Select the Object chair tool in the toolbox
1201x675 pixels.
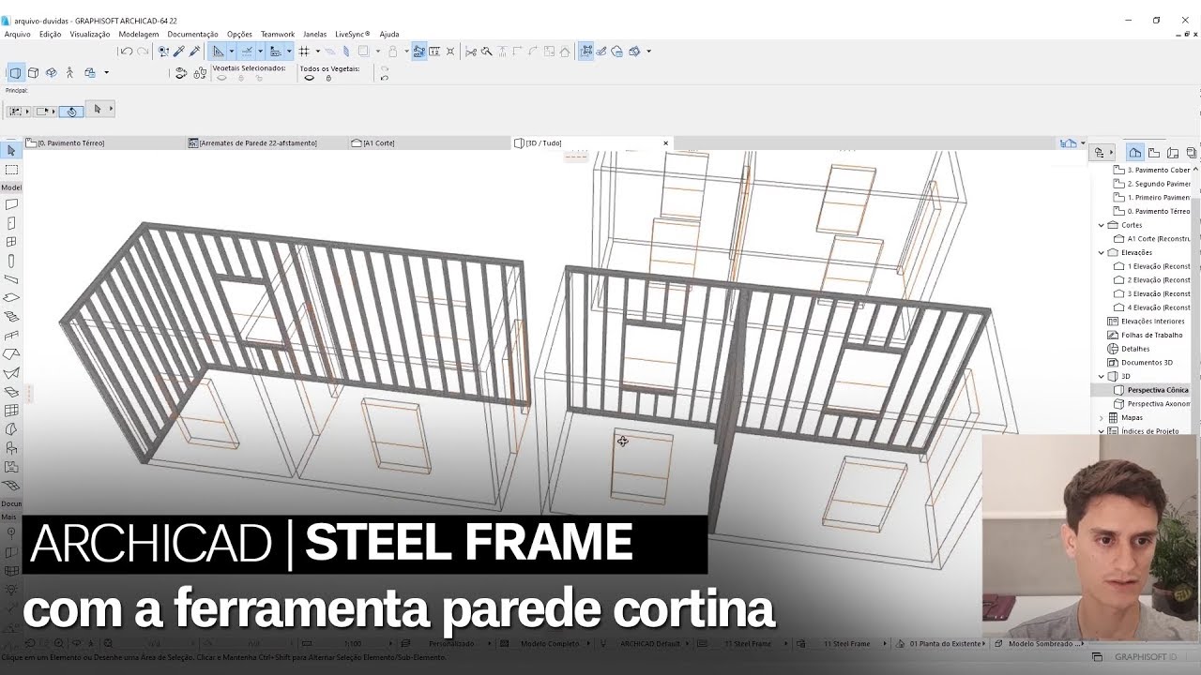[11, 448]
